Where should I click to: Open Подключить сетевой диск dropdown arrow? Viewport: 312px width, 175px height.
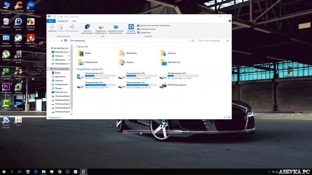click(107, 33)
